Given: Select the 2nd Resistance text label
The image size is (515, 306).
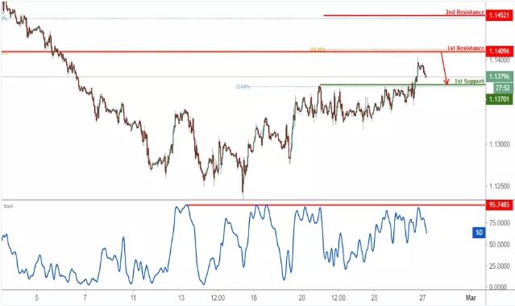Looking at the screenshot, I should pos(464,12).
